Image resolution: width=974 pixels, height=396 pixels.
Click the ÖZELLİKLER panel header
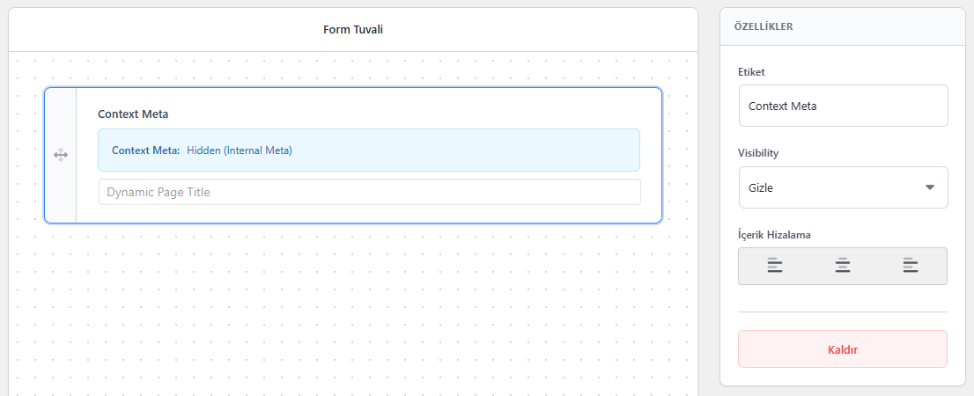(x=764, y=26)
